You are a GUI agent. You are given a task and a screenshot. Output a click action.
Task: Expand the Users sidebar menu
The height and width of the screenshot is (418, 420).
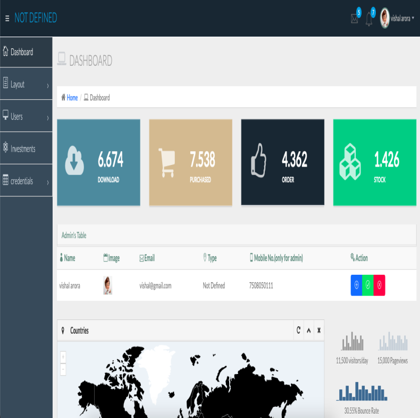pos(26,117)
